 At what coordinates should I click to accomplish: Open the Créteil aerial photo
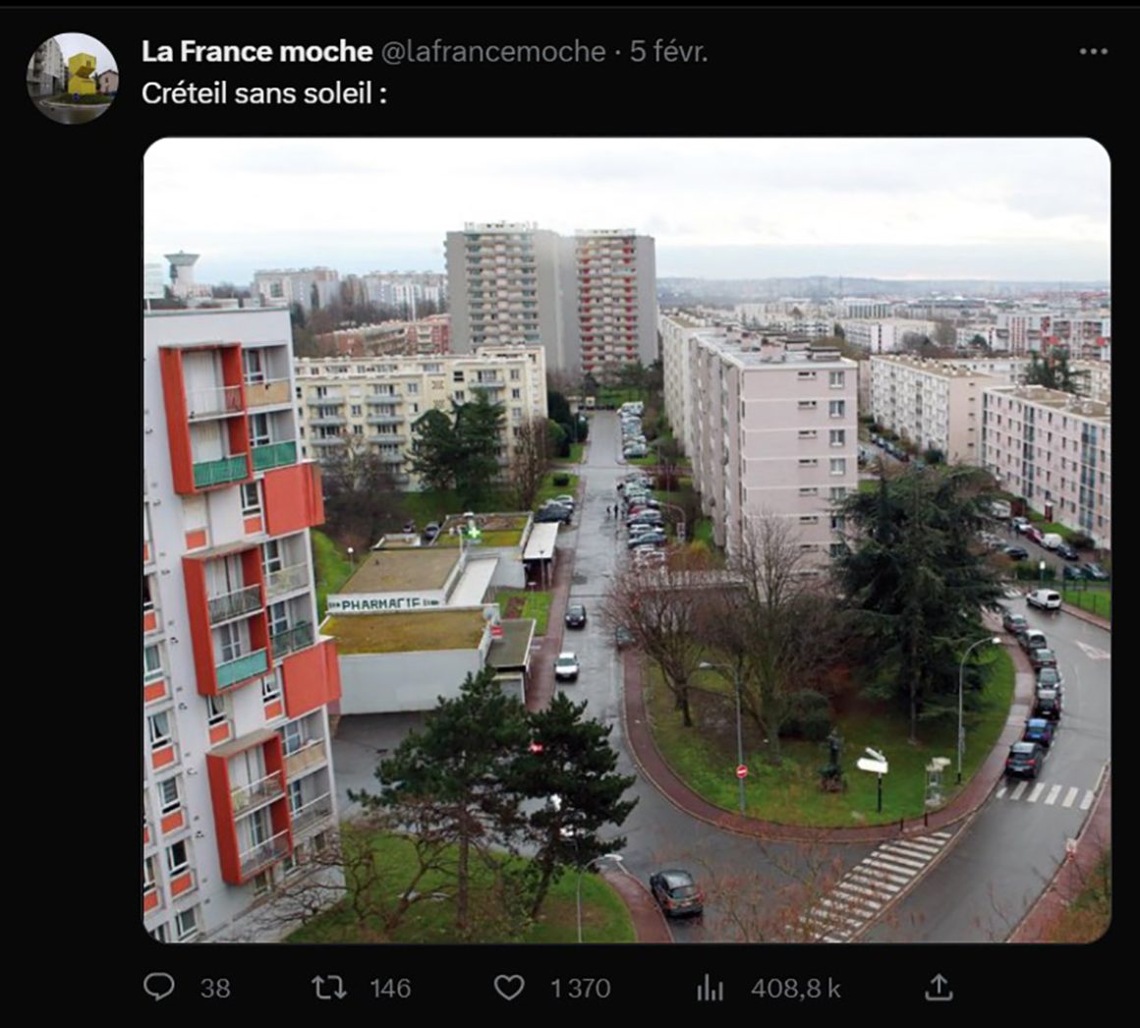(x=627, y=541)
